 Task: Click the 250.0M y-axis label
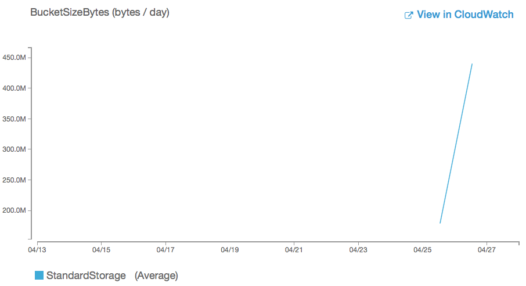[x=14, y=180]
